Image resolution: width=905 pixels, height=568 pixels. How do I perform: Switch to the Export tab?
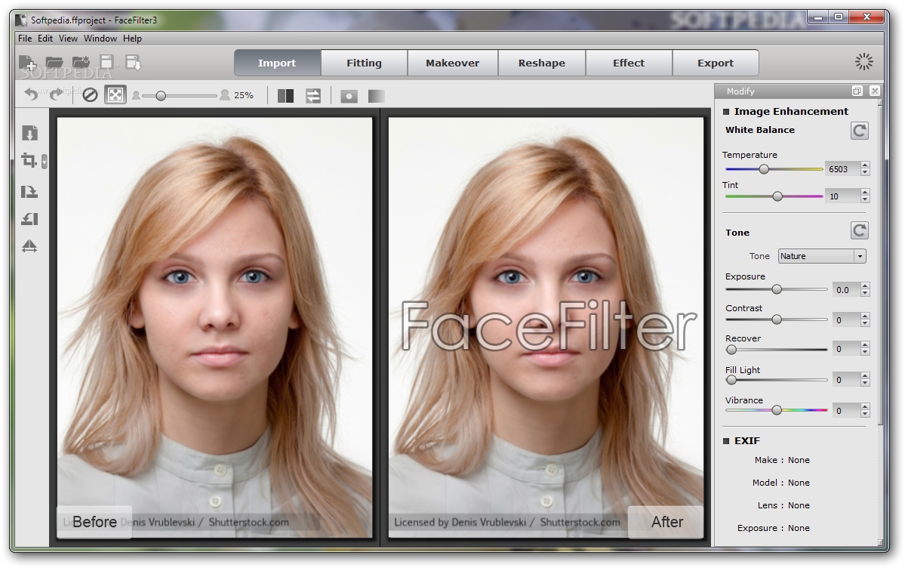pos(715,63)
